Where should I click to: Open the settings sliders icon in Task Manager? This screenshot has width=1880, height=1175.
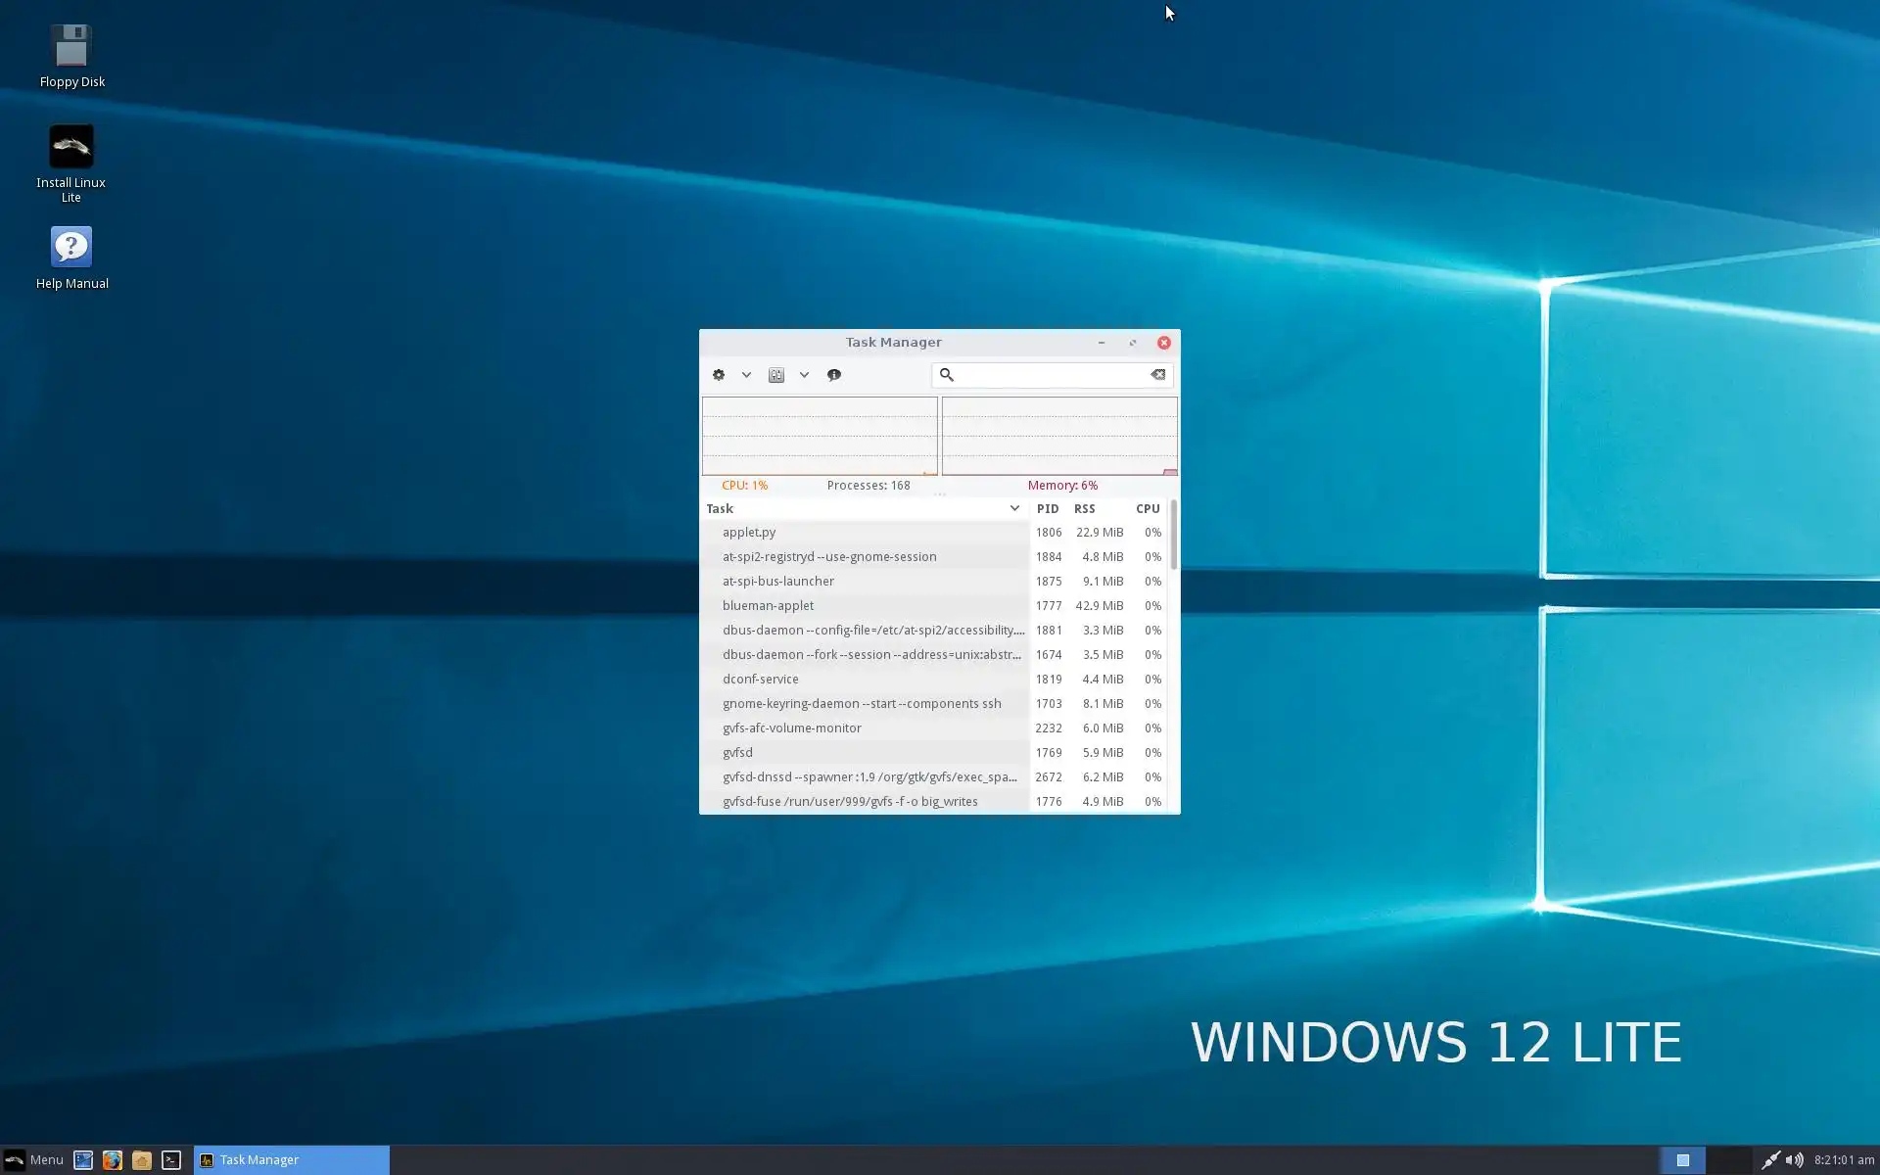pos(776,375)
